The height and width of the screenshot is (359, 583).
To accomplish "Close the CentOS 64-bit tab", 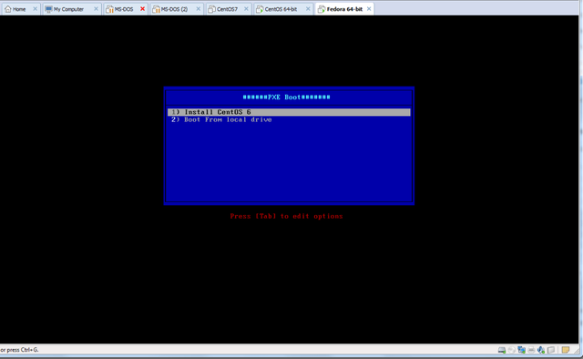I will pyautogui.click(x=308, y=9).
